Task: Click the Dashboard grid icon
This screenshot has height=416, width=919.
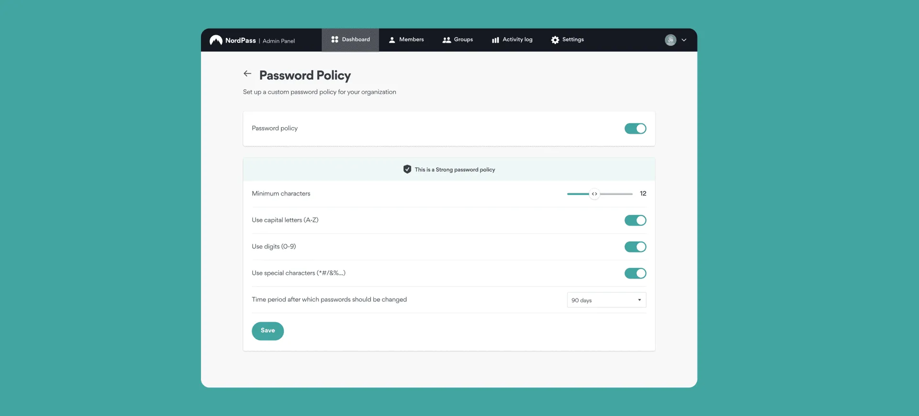Action: pyautogui.click(x=335, y=40)
